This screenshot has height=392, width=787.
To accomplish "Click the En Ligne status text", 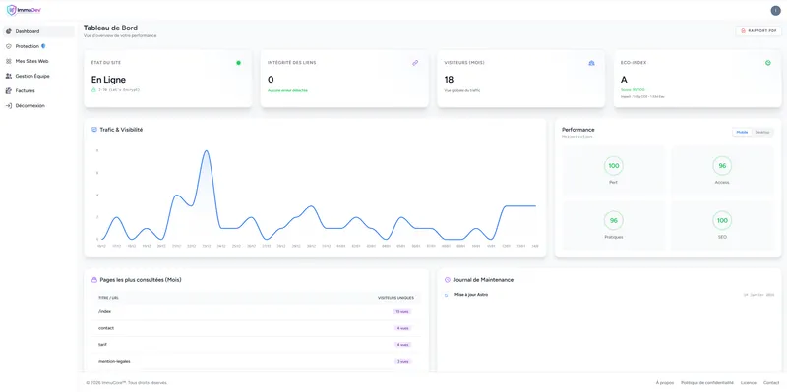I will tap(108, 80).
